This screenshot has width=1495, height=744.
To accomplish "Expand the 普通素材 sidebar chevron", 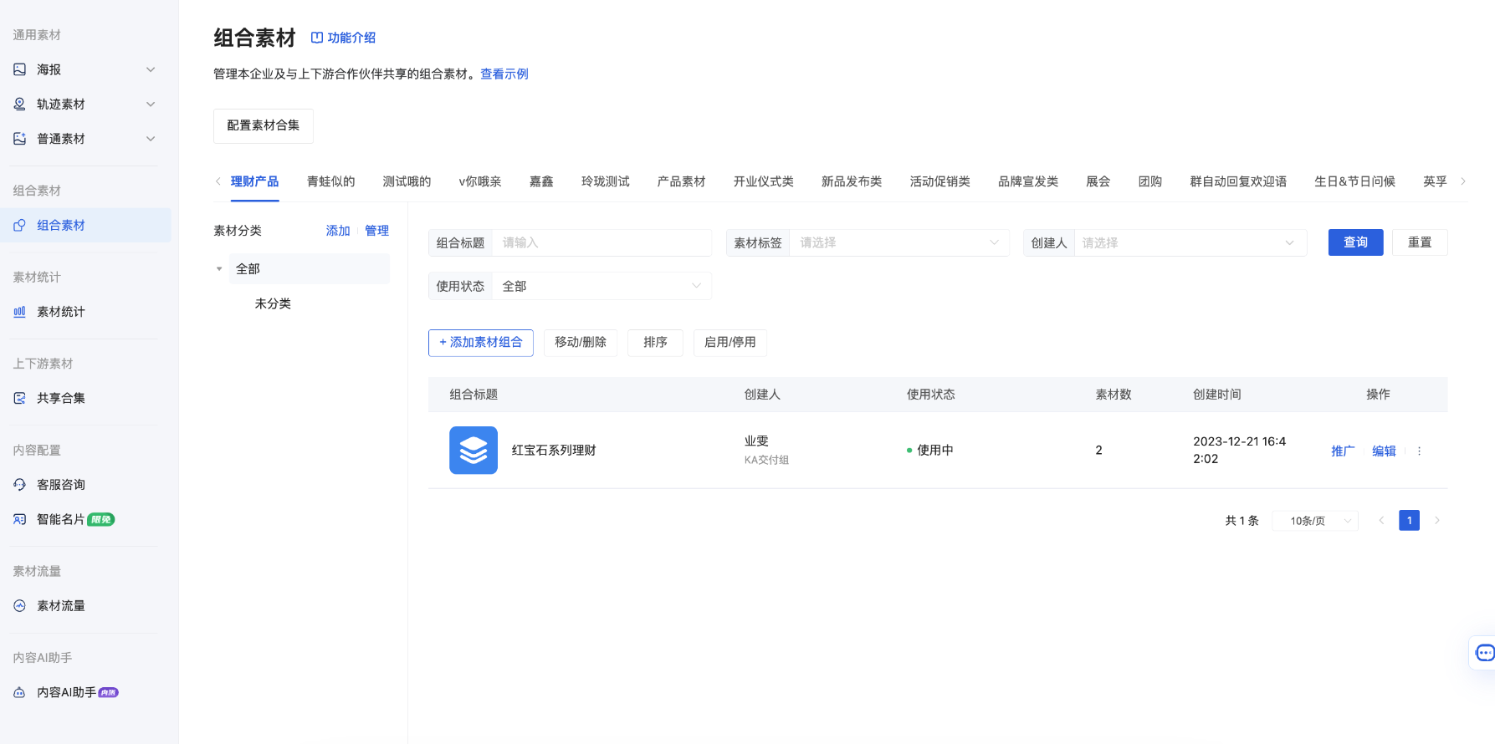I will click(x=151, y=139).
